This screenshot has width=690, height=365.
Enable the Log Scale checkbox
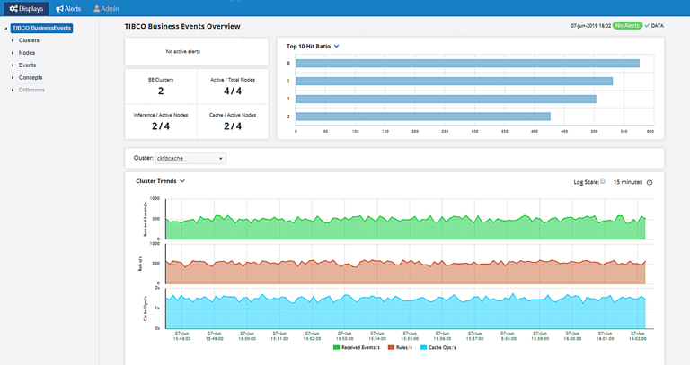(x=603, y=181)
